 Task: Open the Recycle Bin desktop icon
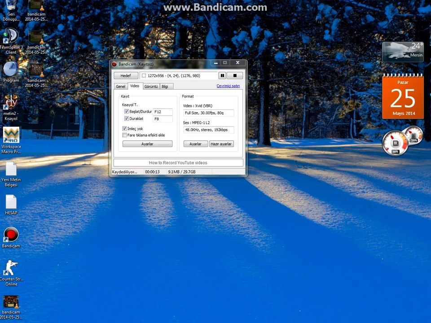point(11,11)
